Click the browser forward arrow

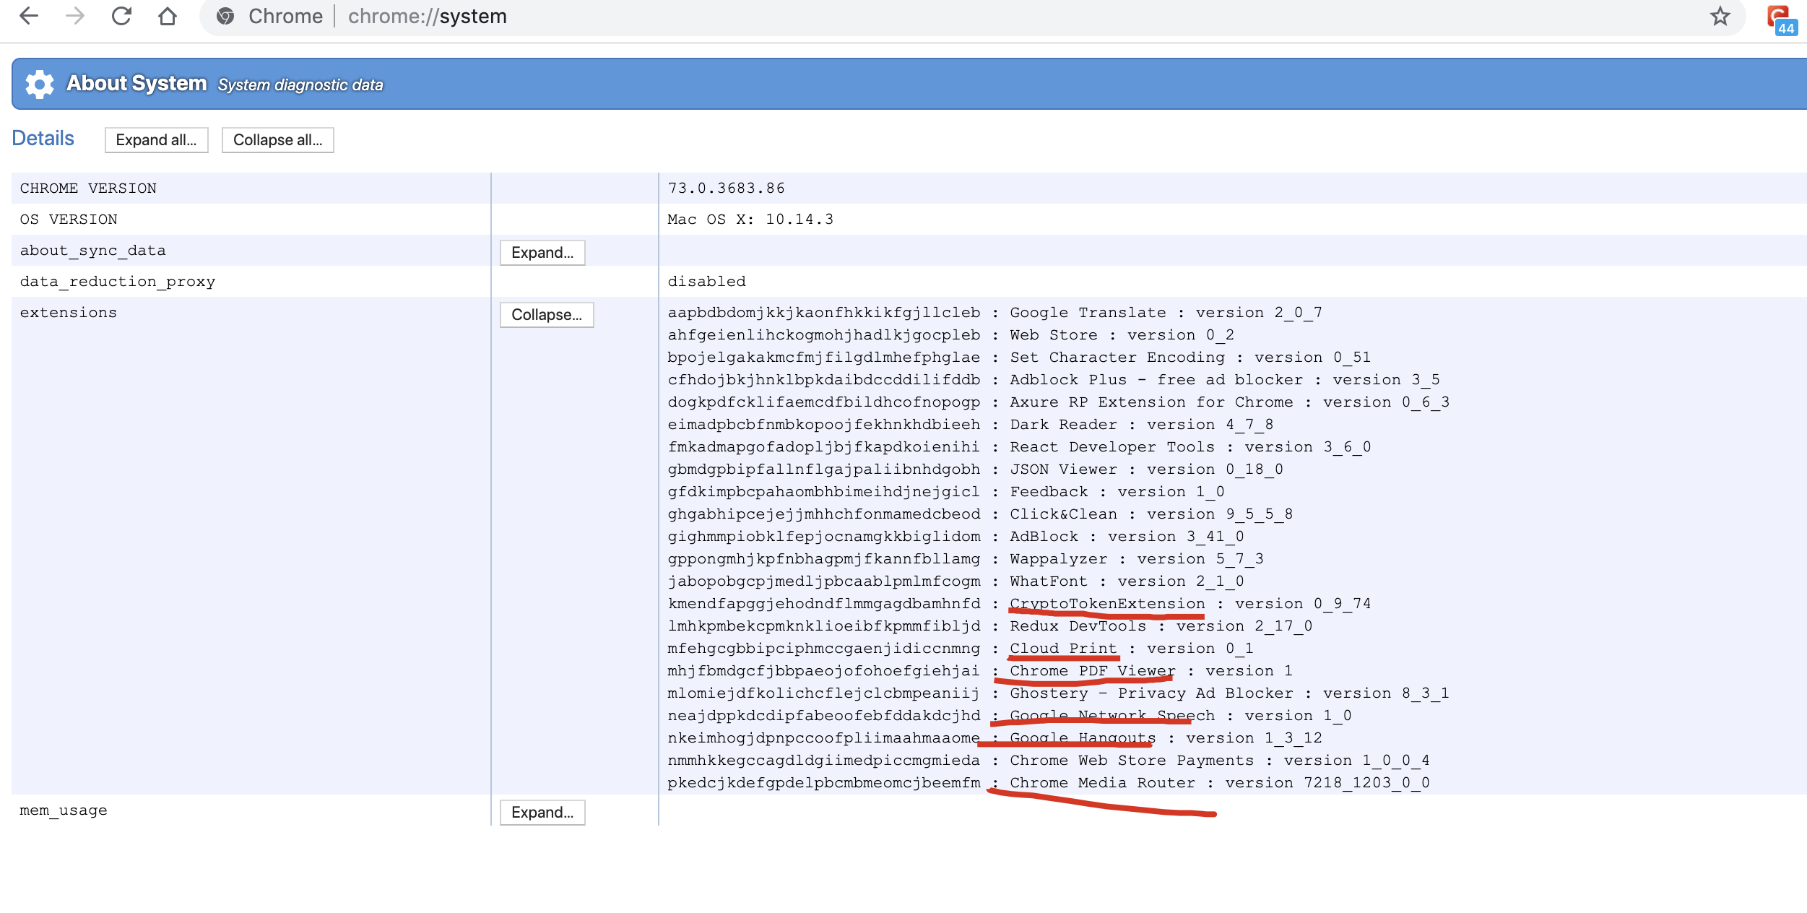75,16
